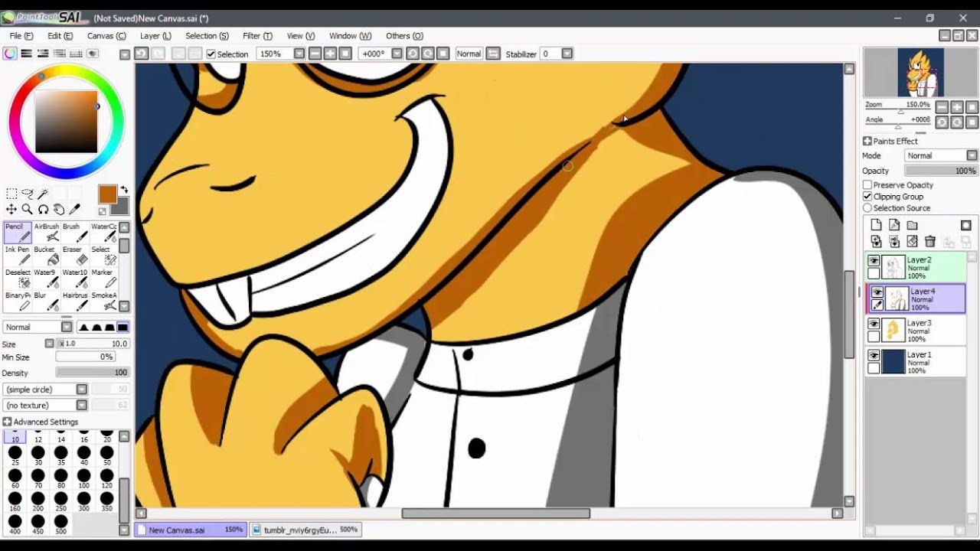Zoom out canvas with toolbar minus button
This screenshot has width=980, height=551.
pos(315,54)
